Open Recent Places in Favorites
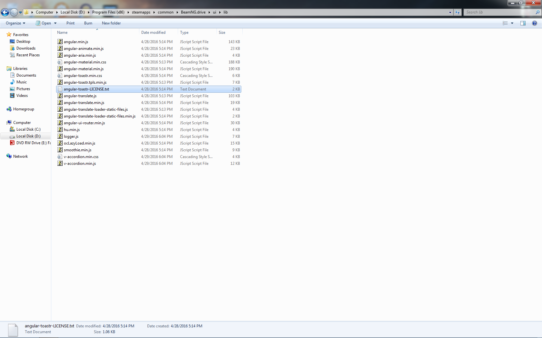The width and height of the screenshot is (542, 338). (x=28, y=55)
